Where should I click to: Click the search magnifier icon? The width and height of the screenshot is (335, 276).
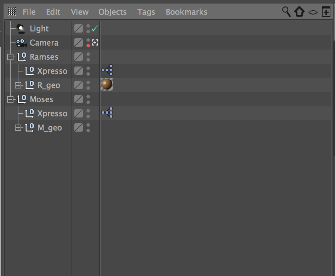point(286,11)
